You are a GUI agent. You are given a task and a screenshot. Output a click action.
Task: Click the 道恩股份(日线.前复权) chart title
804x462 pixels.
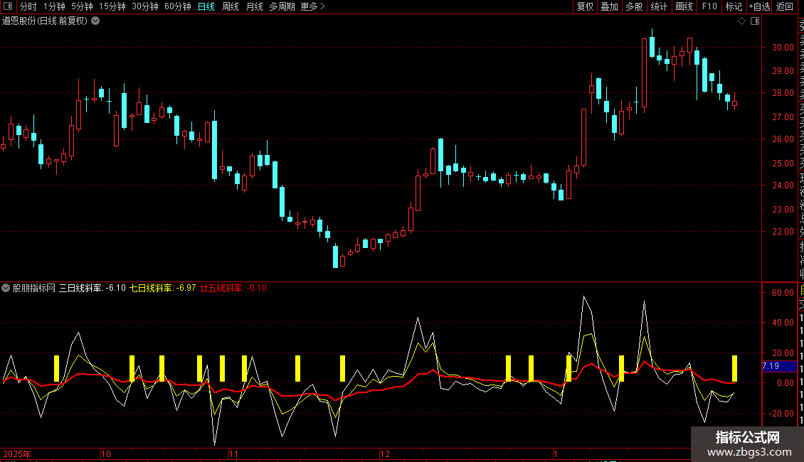(45, 21)
